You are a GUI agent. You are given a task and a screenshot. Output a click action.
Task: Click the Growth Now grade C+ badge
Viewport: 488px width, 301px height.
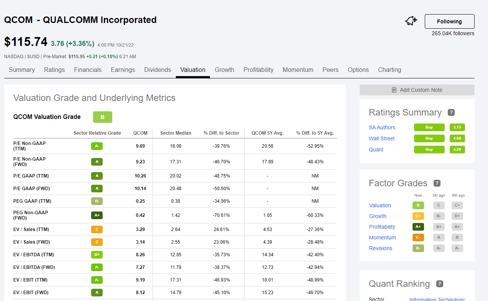418,216
